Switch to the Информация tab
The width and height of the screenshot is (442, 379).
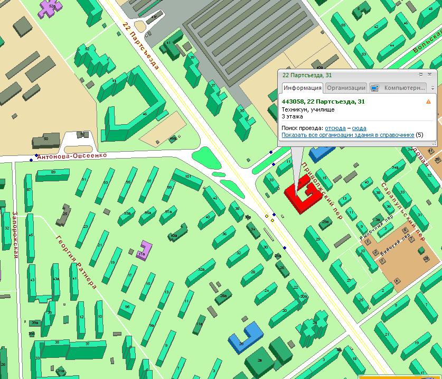point(302,88)
